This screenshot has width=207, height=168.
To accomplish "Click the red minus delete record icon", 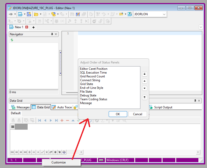I will click(67, 120).
